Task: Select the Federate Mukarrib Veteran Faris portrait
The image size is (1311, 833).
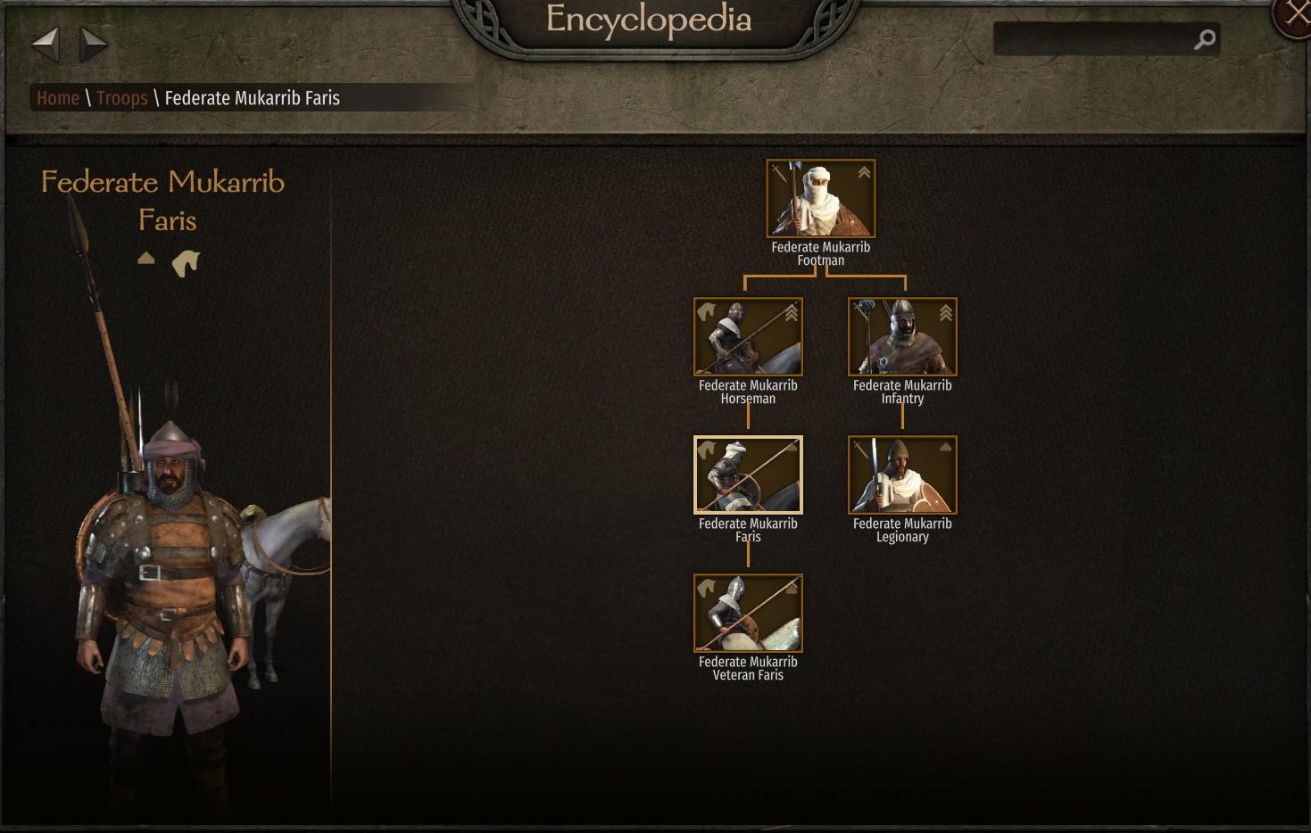Action: point(748,614)
